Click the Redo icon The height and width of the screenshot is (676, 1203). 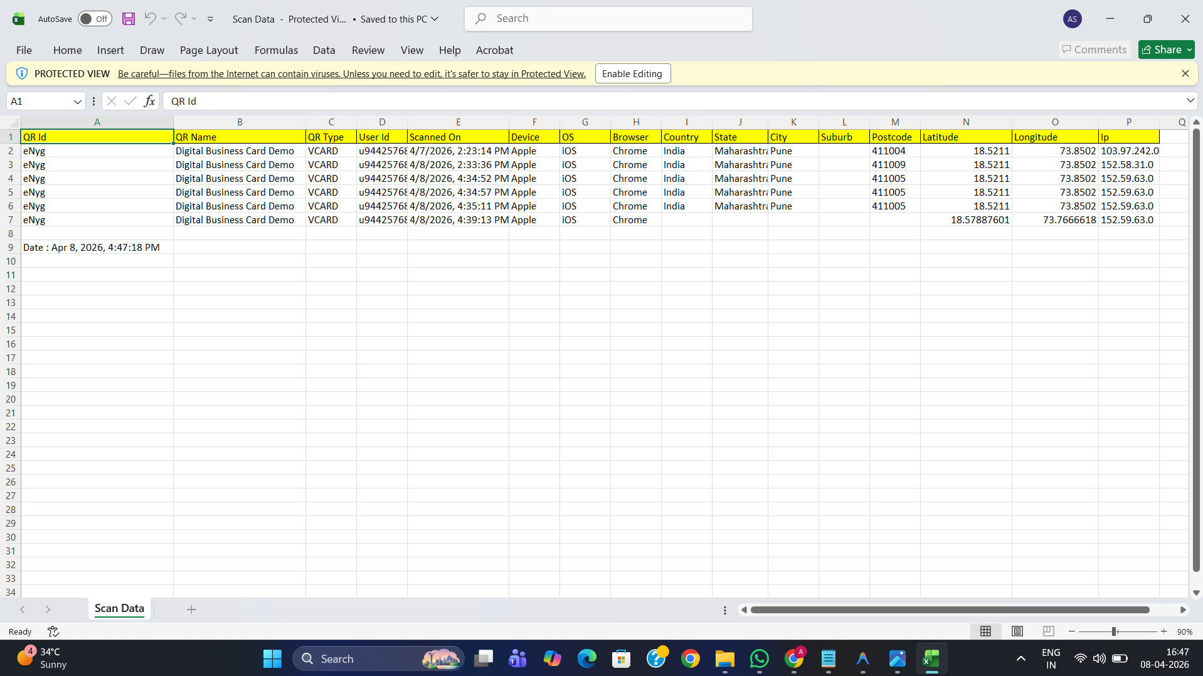[179, 19]
